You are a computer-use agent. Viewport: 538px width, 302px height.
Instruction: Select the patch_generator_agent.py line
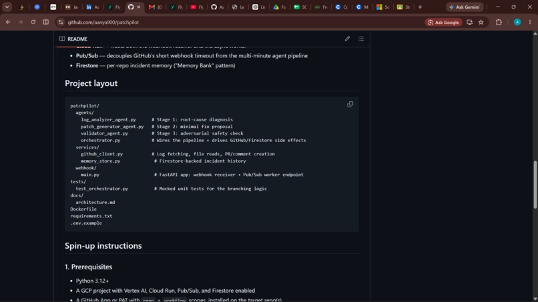click(157, 127)
